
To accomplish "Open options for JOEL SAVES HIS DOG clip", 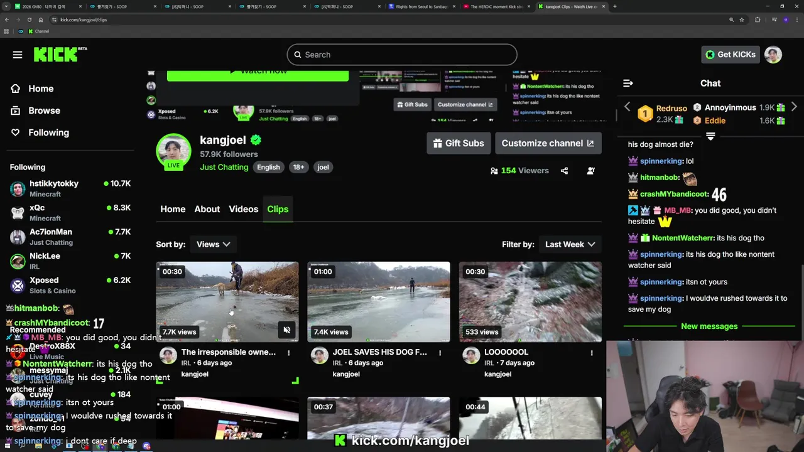I will [x=440, y=353].
